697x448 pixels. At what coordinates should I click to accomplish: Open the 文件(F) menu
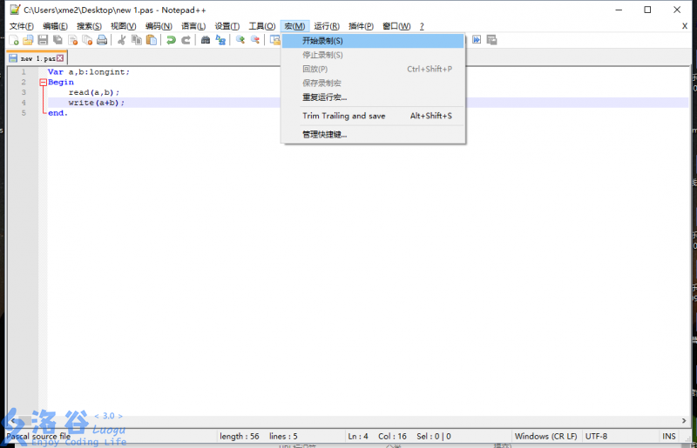coord(21,26)
